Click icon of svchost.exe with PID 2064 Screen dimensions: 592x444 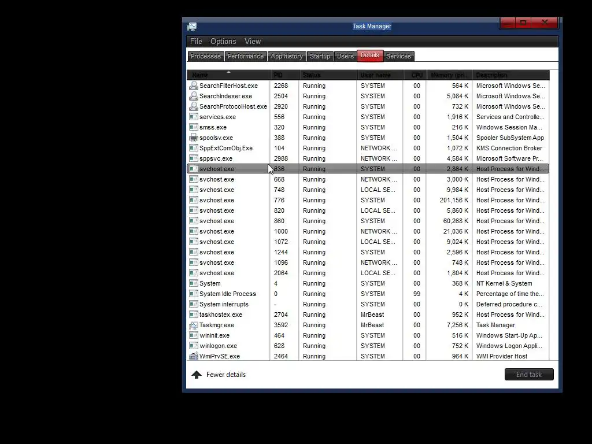coord(193,273)
